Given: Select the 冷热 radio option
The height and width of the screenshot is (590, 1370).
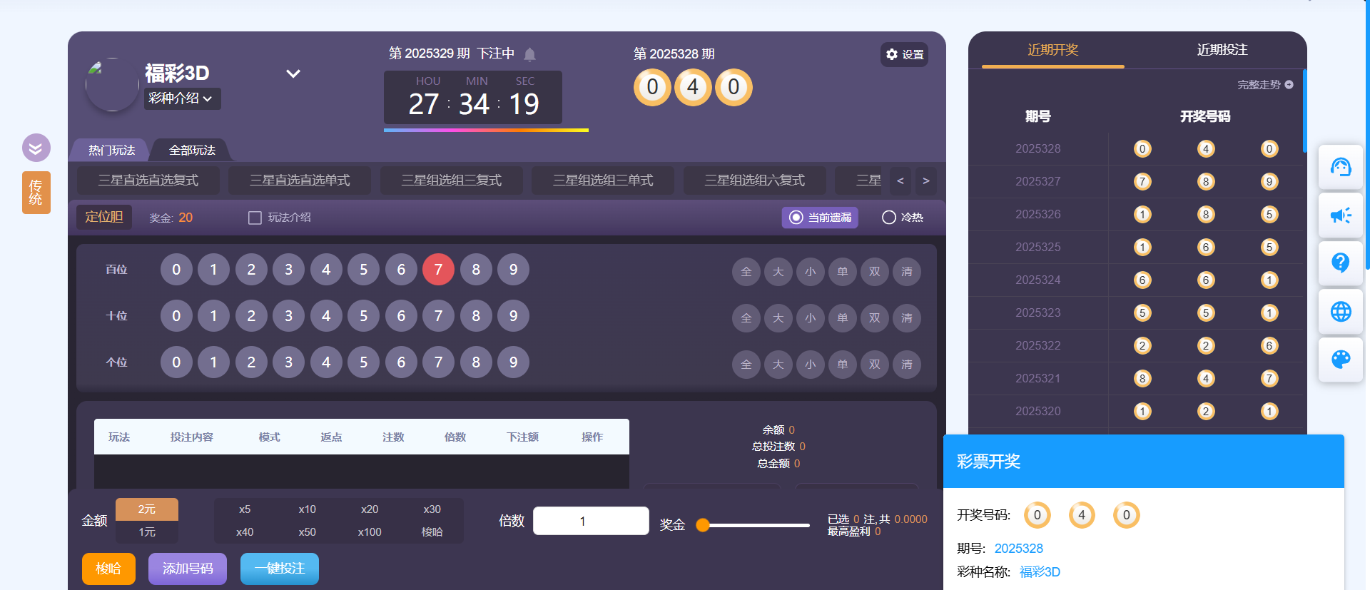Looking at the screenshot, I should [888, 218].
